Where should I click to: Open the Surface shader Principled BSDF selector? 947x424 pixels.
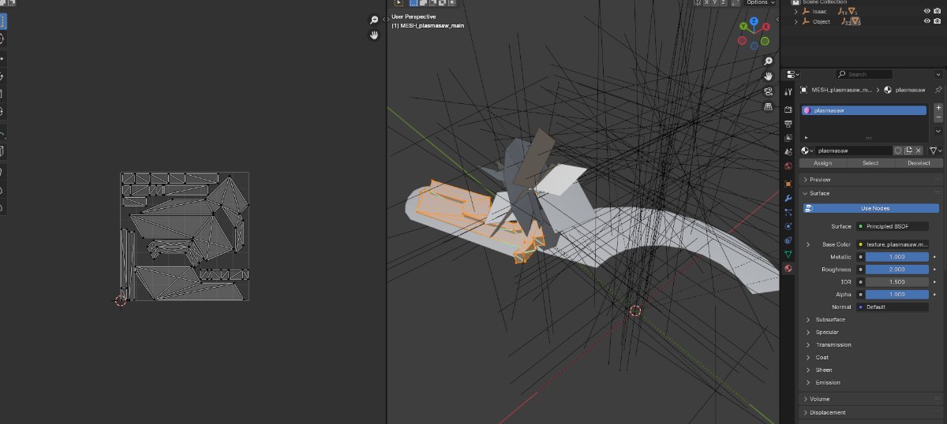click(x=893, y=226)
